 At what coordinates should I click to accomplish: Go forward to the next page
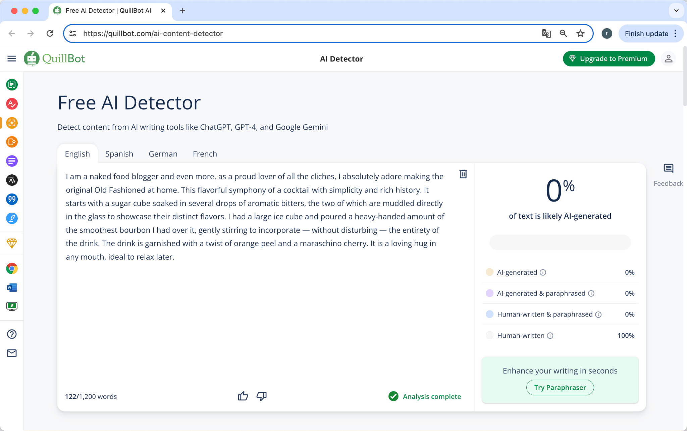pyautogui.click(x=31, y=34)
